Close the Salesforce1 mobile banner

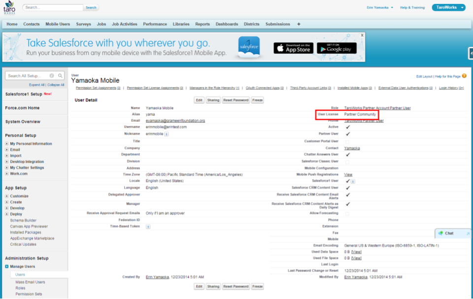click(362, 35)
